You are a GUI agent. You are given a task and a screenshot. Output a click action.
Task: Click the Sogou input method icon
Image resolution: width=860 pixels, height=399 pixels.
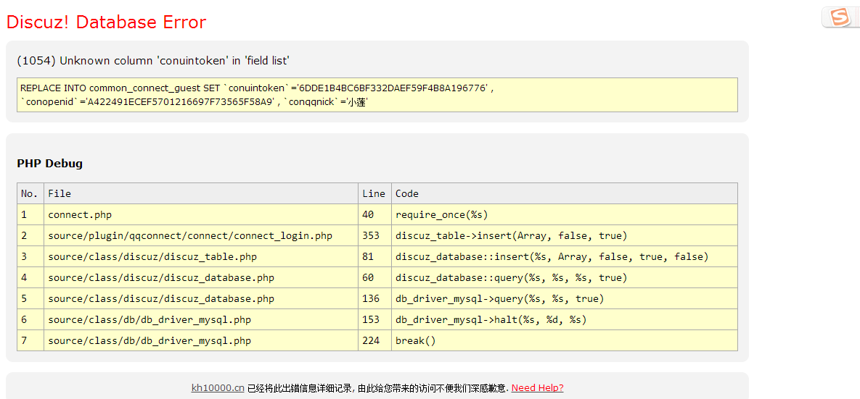click(840, 17)
